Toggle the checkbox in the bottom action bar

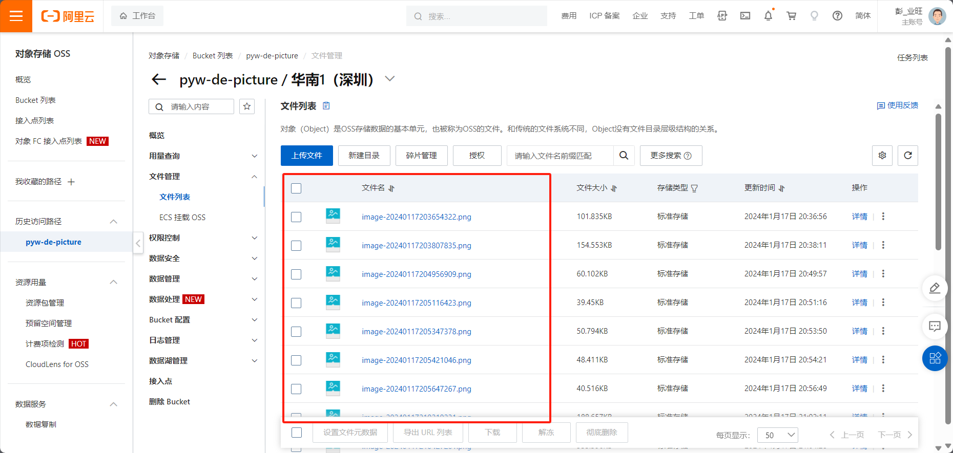297,433
